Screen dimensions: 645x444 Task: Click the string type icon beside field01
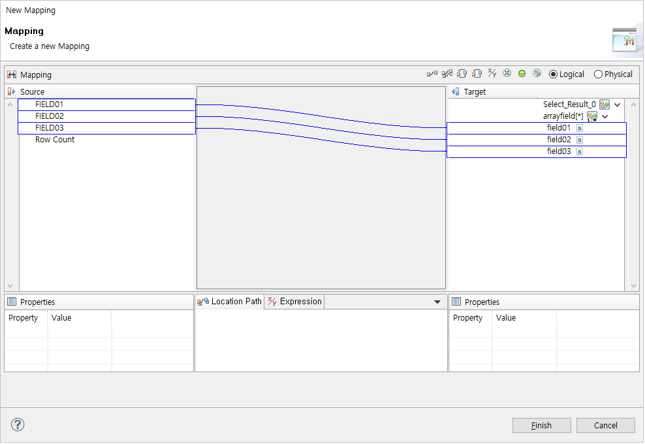[579, 128]
